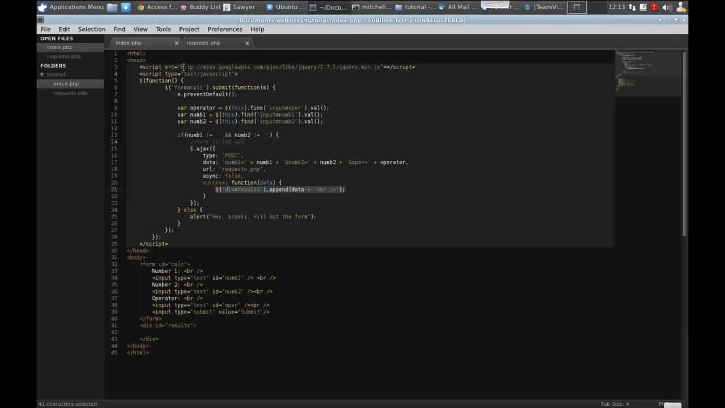Open the network connections tray icon

tap(632, 7)
